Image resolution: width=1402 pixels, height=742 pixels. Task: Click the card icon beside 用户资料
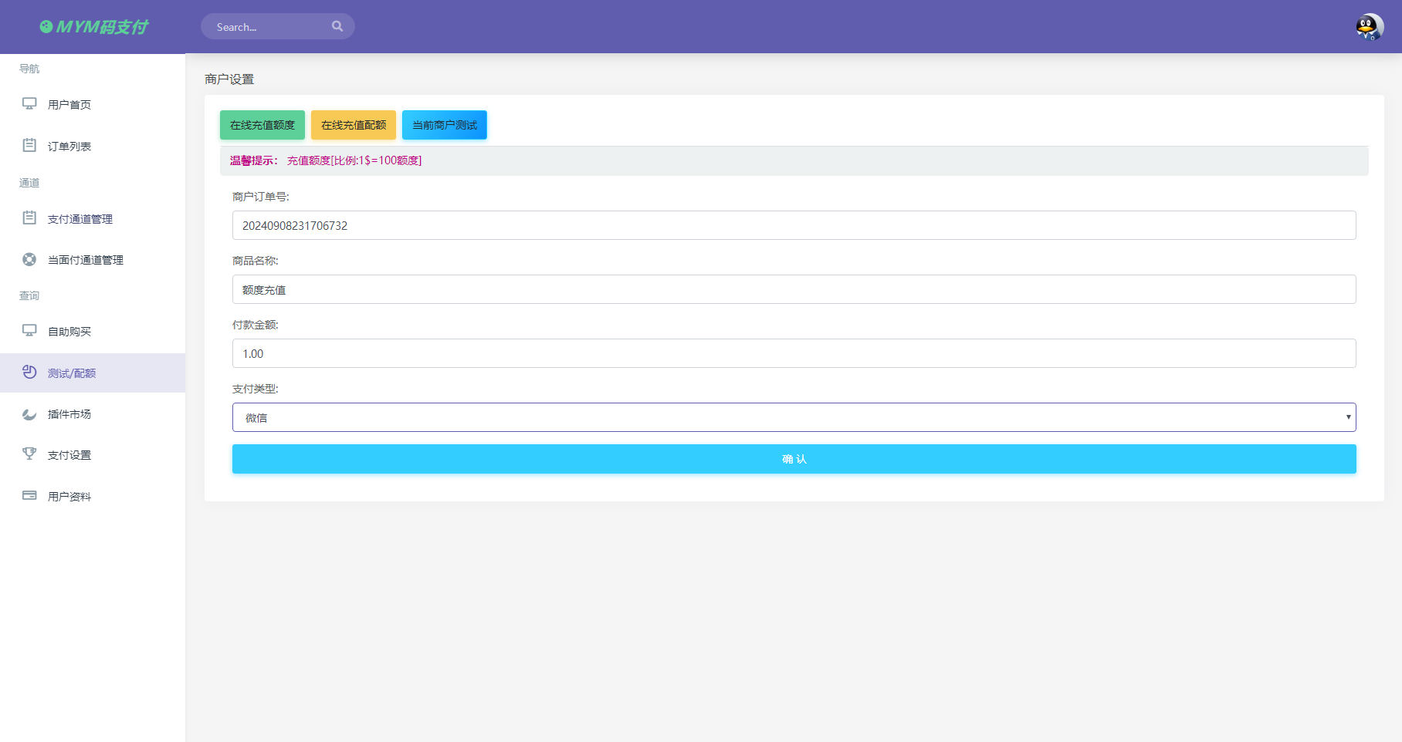(x=29, y=495)
